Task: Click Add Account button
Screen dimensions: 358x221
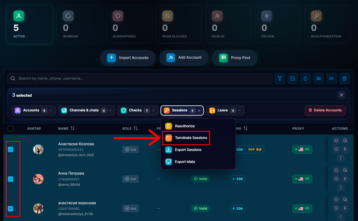Action: [184, 57]
